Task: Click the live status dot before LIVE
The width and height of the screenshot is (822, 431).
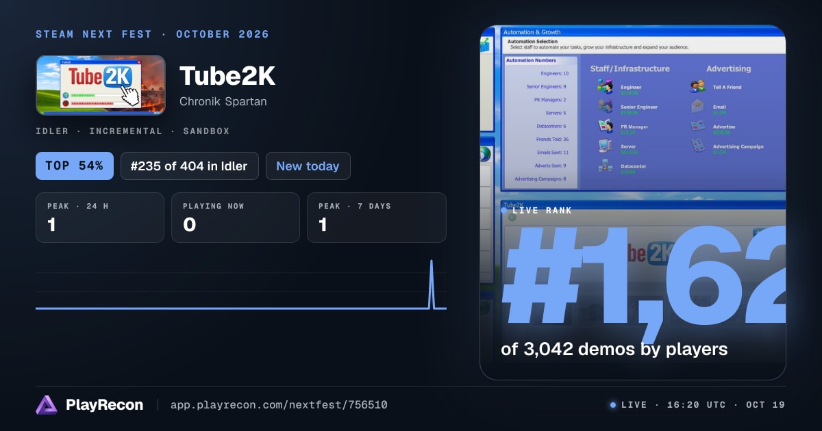Action: [613, 405]
